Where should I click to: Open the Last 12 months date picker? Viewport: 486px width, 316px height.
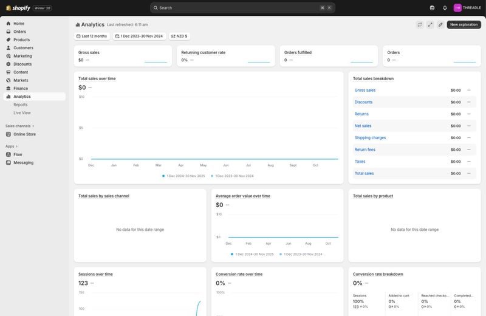pyautogui.click(x=92, y=36)
